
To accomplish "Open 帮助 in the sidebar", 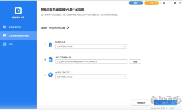I will pyautogui.click(x=18, y=44).
